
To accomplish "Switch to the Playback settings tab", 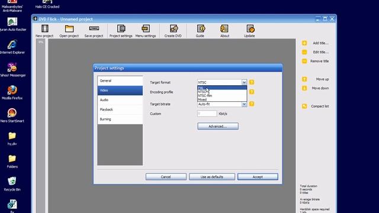I will point(120,109).
